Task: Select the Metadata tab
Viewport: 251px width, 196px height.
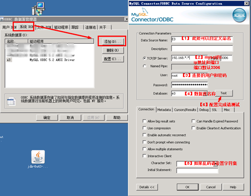Action: click(x=164, y=110)
